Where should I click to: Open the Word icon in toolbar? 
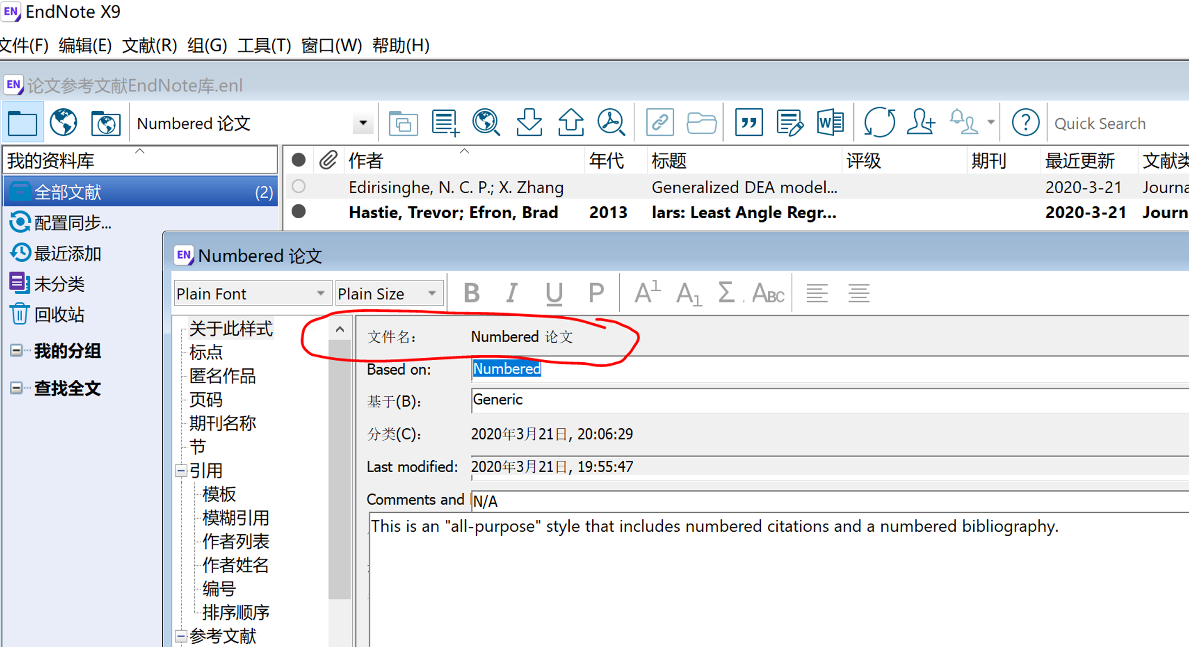click(830, 123)
